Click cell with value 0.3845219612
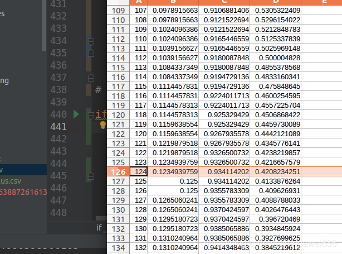Viewport: 342px width, 254px height. 276,248
